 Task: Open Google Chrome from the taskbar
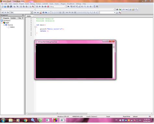coord(25,120)
